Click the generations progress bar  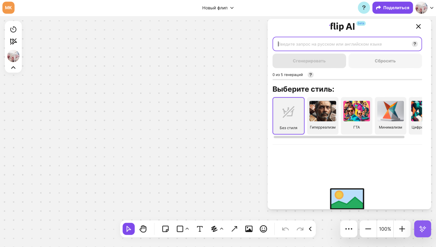(347, 79)
